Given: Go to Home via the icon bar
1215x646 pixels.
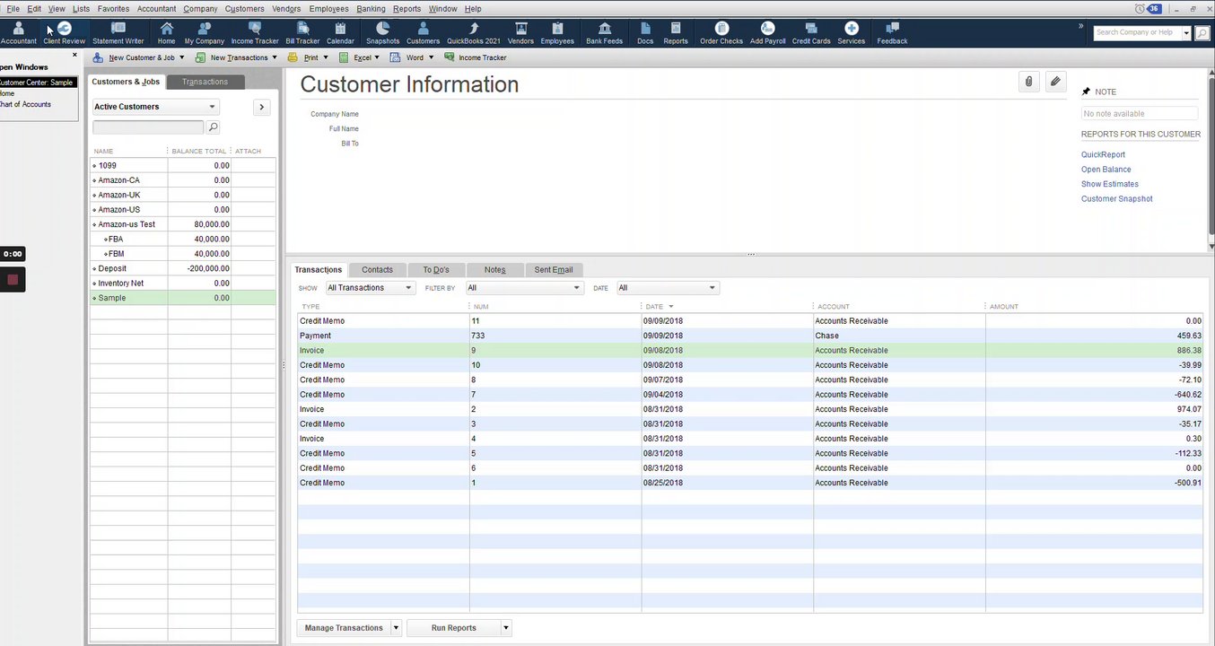Looking at the screenshot, I should click(166, 33).
